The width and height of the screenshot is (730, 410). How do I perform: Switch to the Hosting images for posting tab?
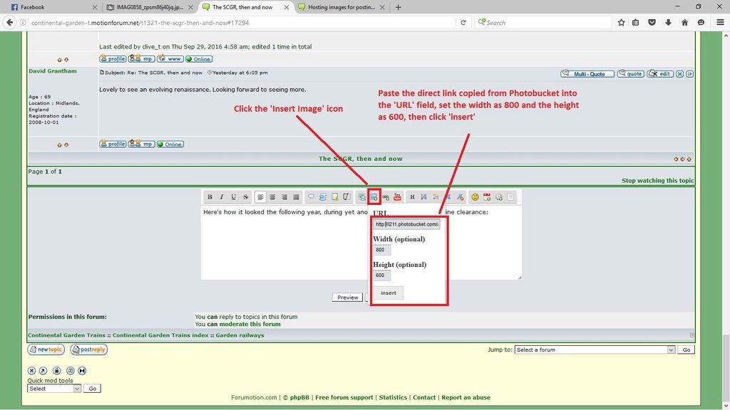coord(341,7)
